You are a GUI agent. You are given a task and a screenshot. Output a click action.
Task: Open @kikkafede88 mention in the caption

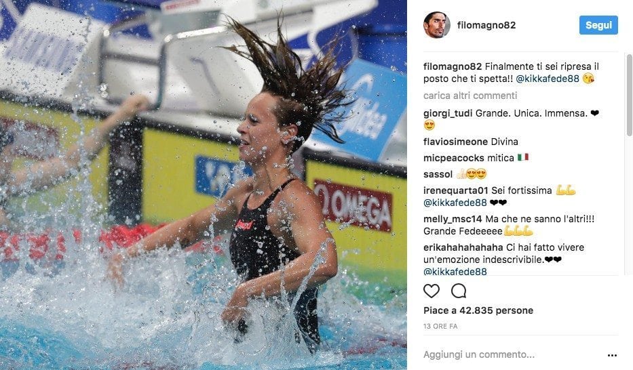(x=548, y=79)
